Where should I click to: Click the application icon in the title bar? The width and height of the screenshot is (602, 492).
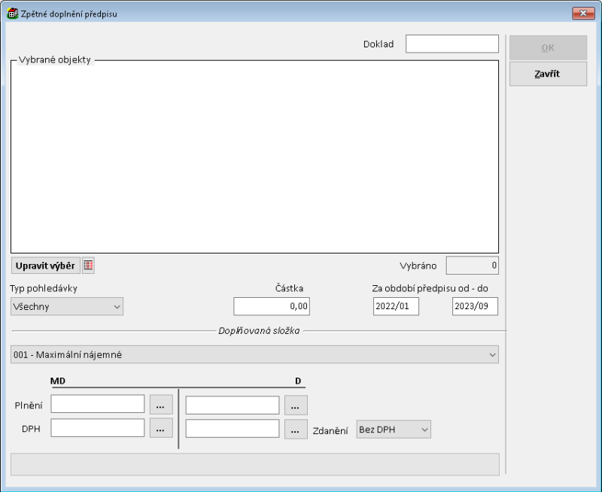coord(12,14)
